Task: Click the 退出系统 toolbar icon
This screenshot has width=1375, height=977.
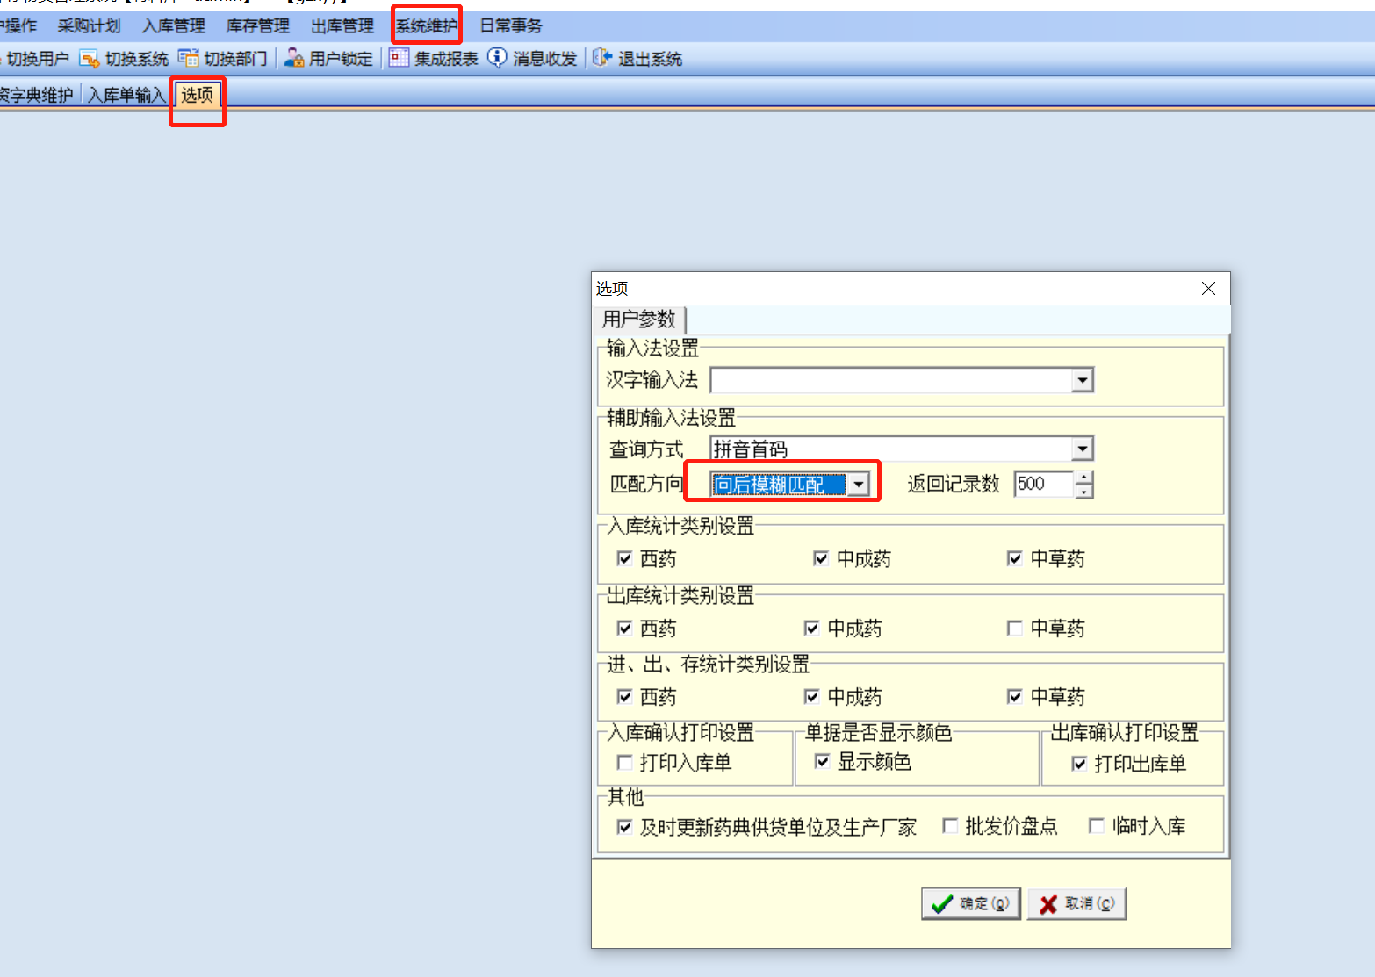Action: [x=602, y=59]
